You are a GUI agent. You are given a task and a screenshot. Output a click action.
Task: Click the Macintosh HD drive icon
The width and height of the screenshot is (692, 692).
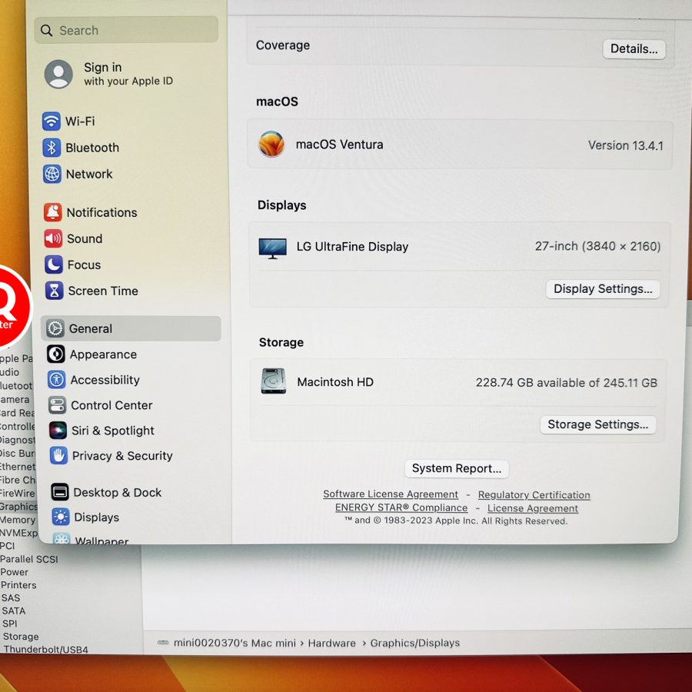[x=274, y=381]
